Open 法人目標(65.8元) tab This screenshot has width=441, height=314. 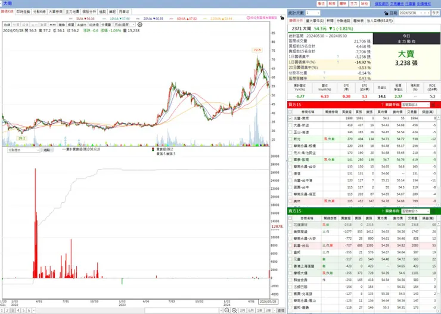pyautogui.click(x=380, y=21)
